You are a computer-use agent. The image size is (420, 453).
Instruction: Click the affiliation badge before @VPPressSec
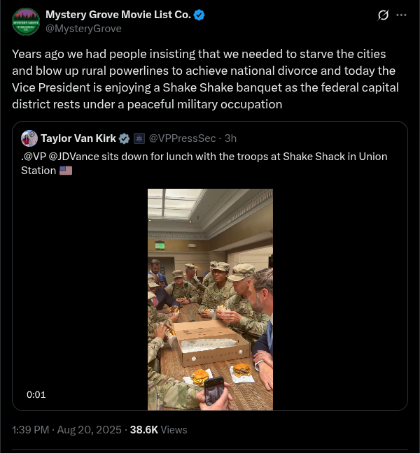139,138
